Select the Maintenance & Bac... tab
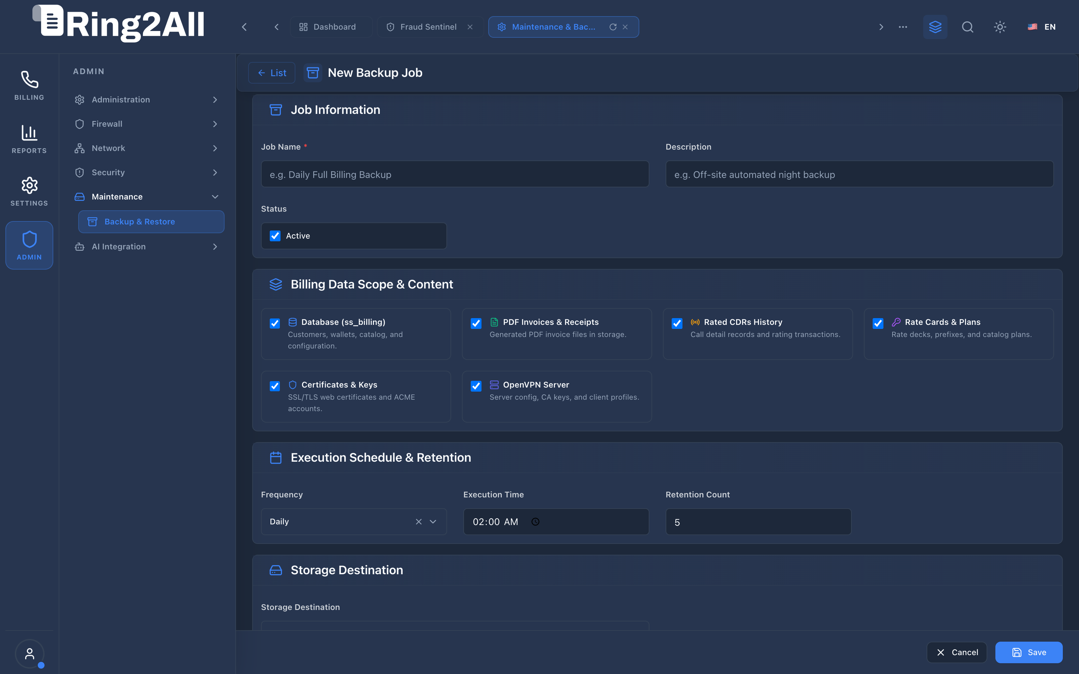Viewport: 1079px width, 674px height. 563,27
